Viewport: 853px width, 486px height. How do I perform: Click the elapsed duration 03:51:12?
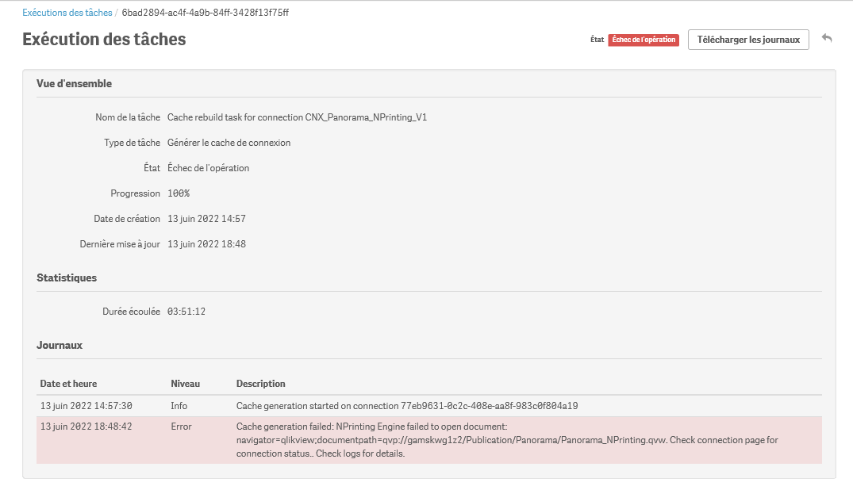[186, 312]
